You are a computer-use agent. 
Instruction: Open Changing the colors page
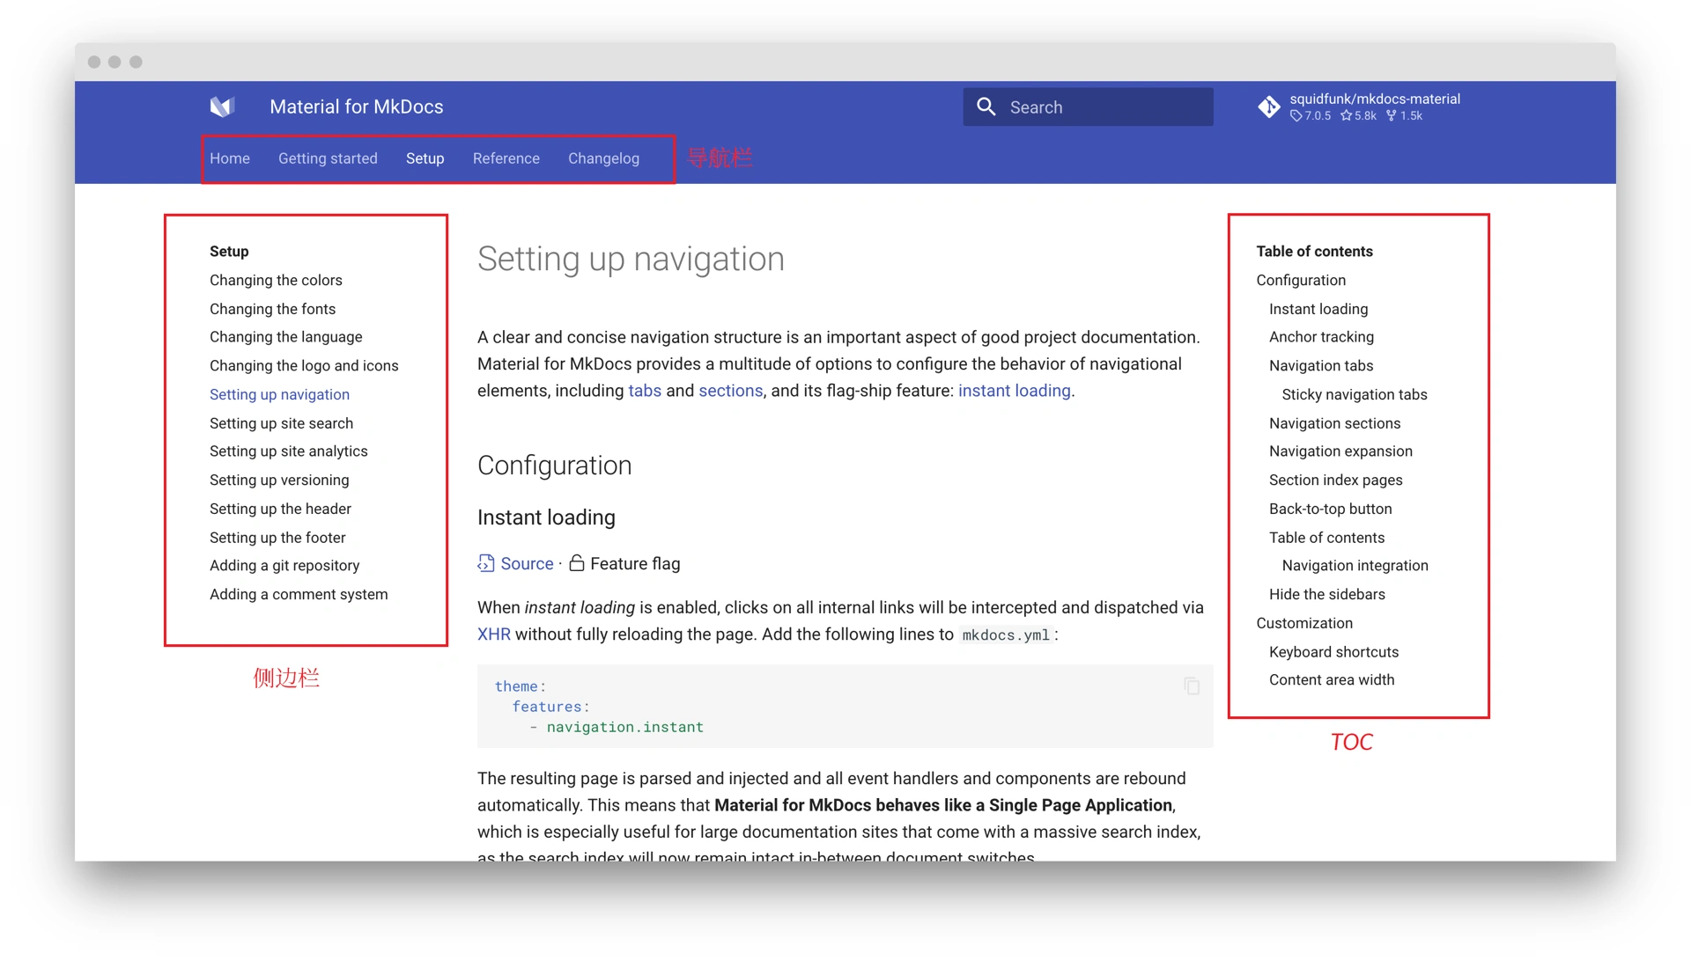(x=276, y=280)
